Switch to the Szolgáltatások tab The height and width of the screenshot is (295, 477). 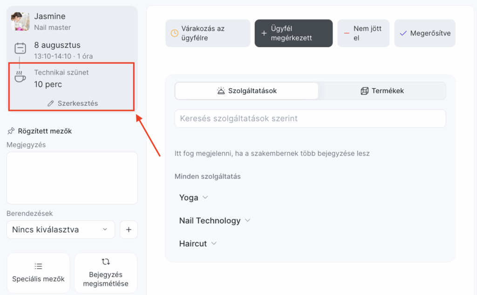[x=246, y=91]
